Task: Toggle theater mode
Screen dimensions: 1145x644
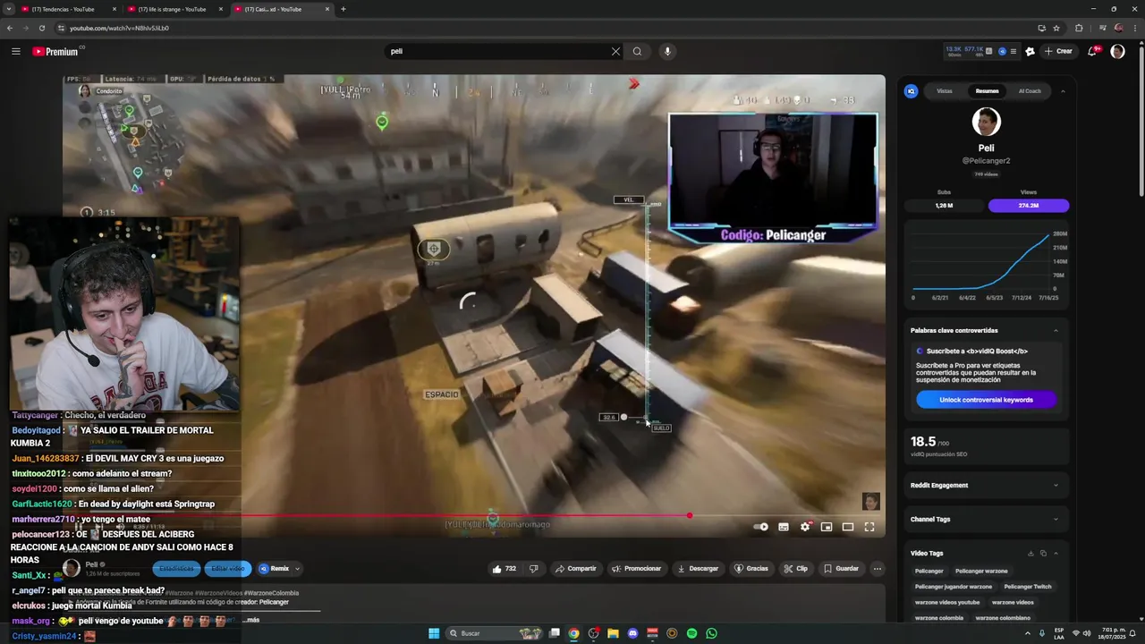Action: (848, 527)
